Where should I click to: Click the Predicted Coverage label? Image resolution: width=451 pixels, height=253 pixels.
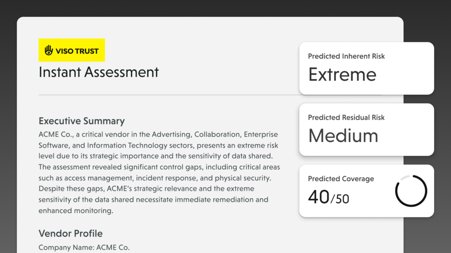341,179
